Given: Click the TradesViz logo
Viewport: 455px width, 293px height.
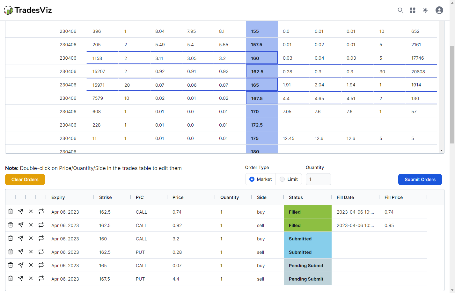Looking at the screenshot, I should point(27,10).
